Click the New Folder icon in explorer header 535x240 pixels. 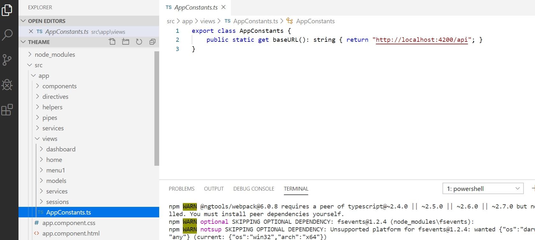126,42
